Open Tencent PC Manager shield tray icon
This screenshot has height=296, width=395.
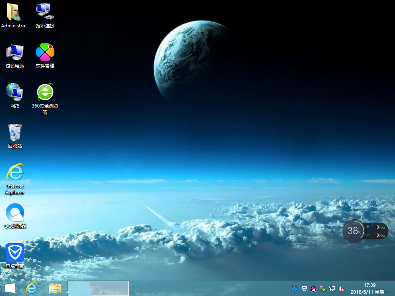pyautogui.click(x=304, y=288)
